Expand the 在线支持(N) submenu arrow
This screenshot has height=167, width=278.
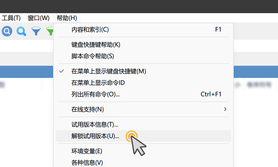(225, 109)
